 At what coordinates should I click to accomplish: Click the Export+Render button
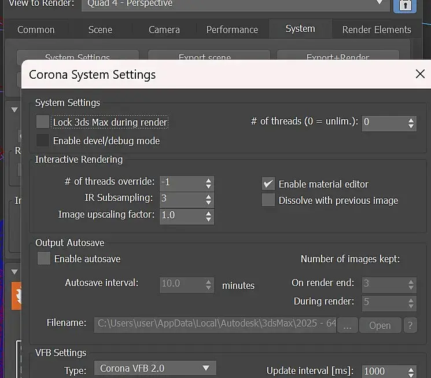click(338, 57)
